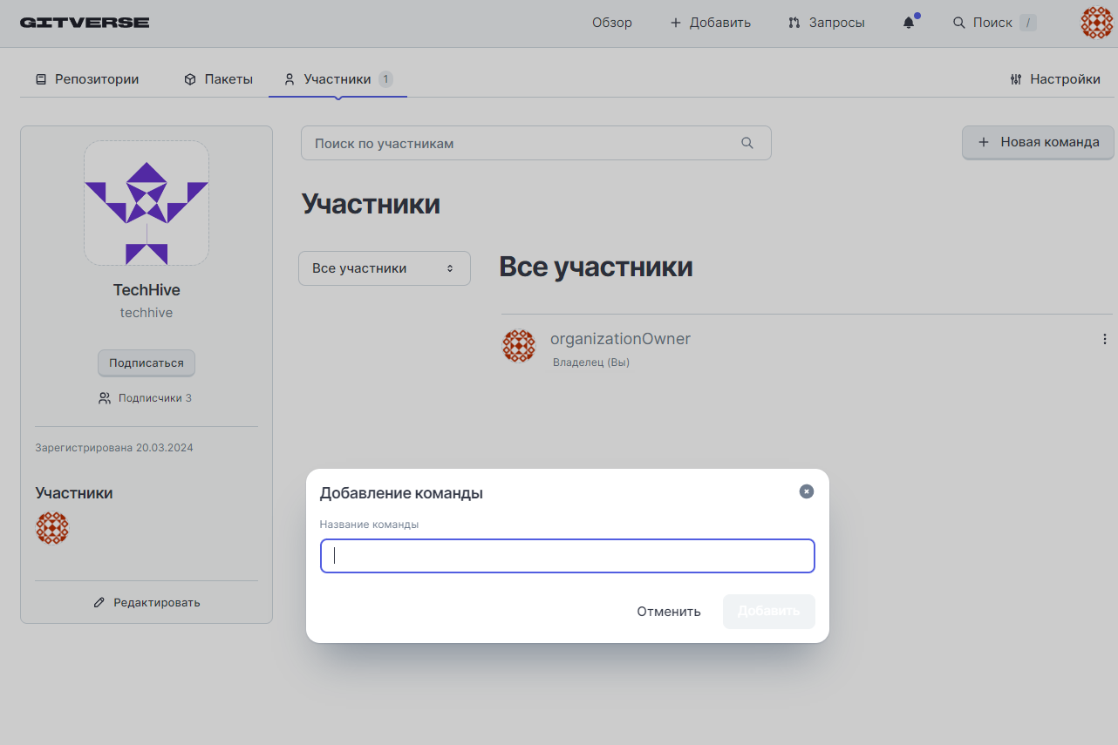Select the Участники tab
This screenshot has width=1118, height=745.
click(338, 79)
